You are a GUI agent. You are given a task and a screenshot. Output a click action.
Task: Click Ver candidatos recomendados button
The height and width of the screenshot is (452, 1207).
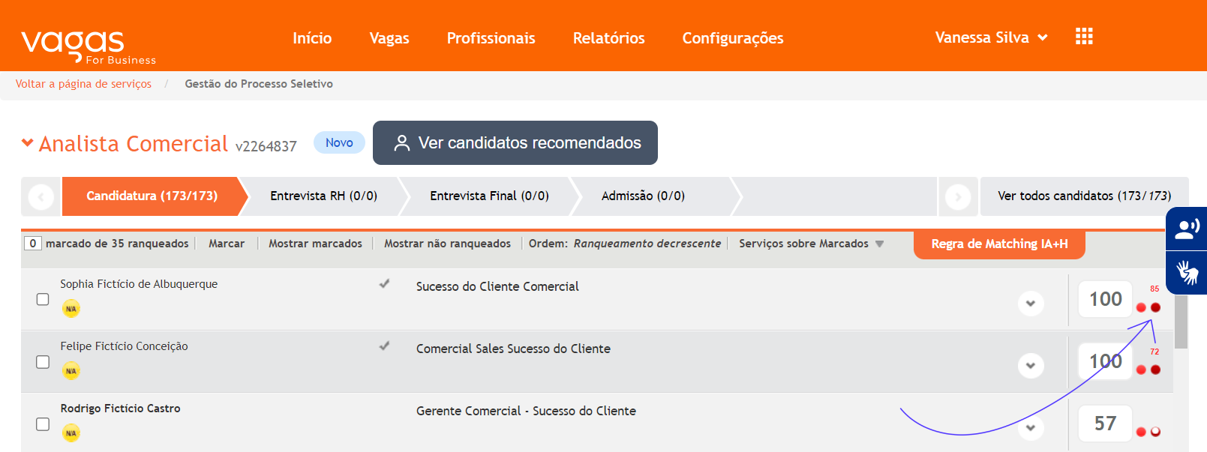(515, 142)
